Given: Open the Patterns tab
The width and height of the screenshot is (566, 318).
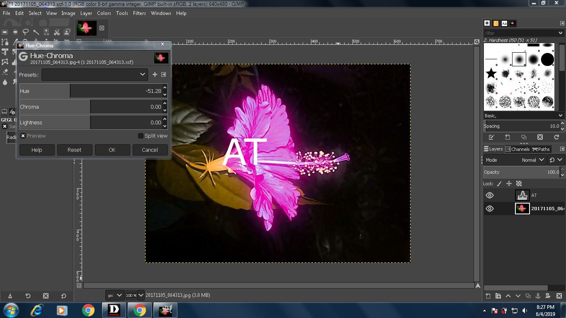Looking at the screenshot, I should [496, 23].
